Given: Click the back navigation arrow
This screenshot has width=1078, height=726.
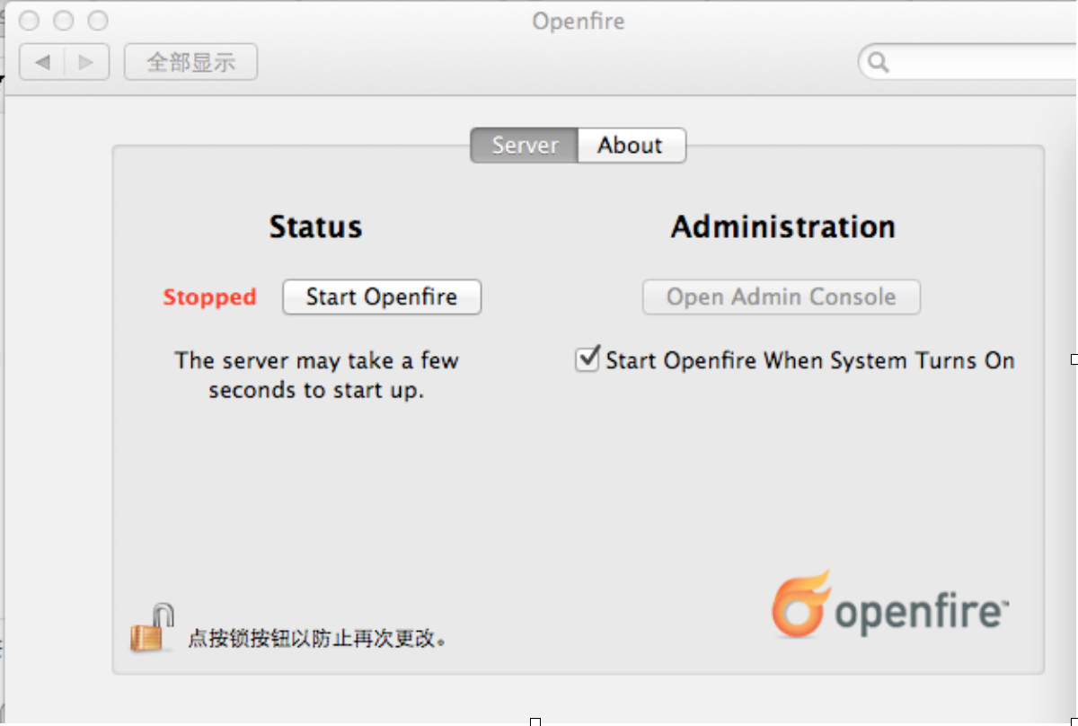Looking at the screenshot, I should (x=42, y=62).
